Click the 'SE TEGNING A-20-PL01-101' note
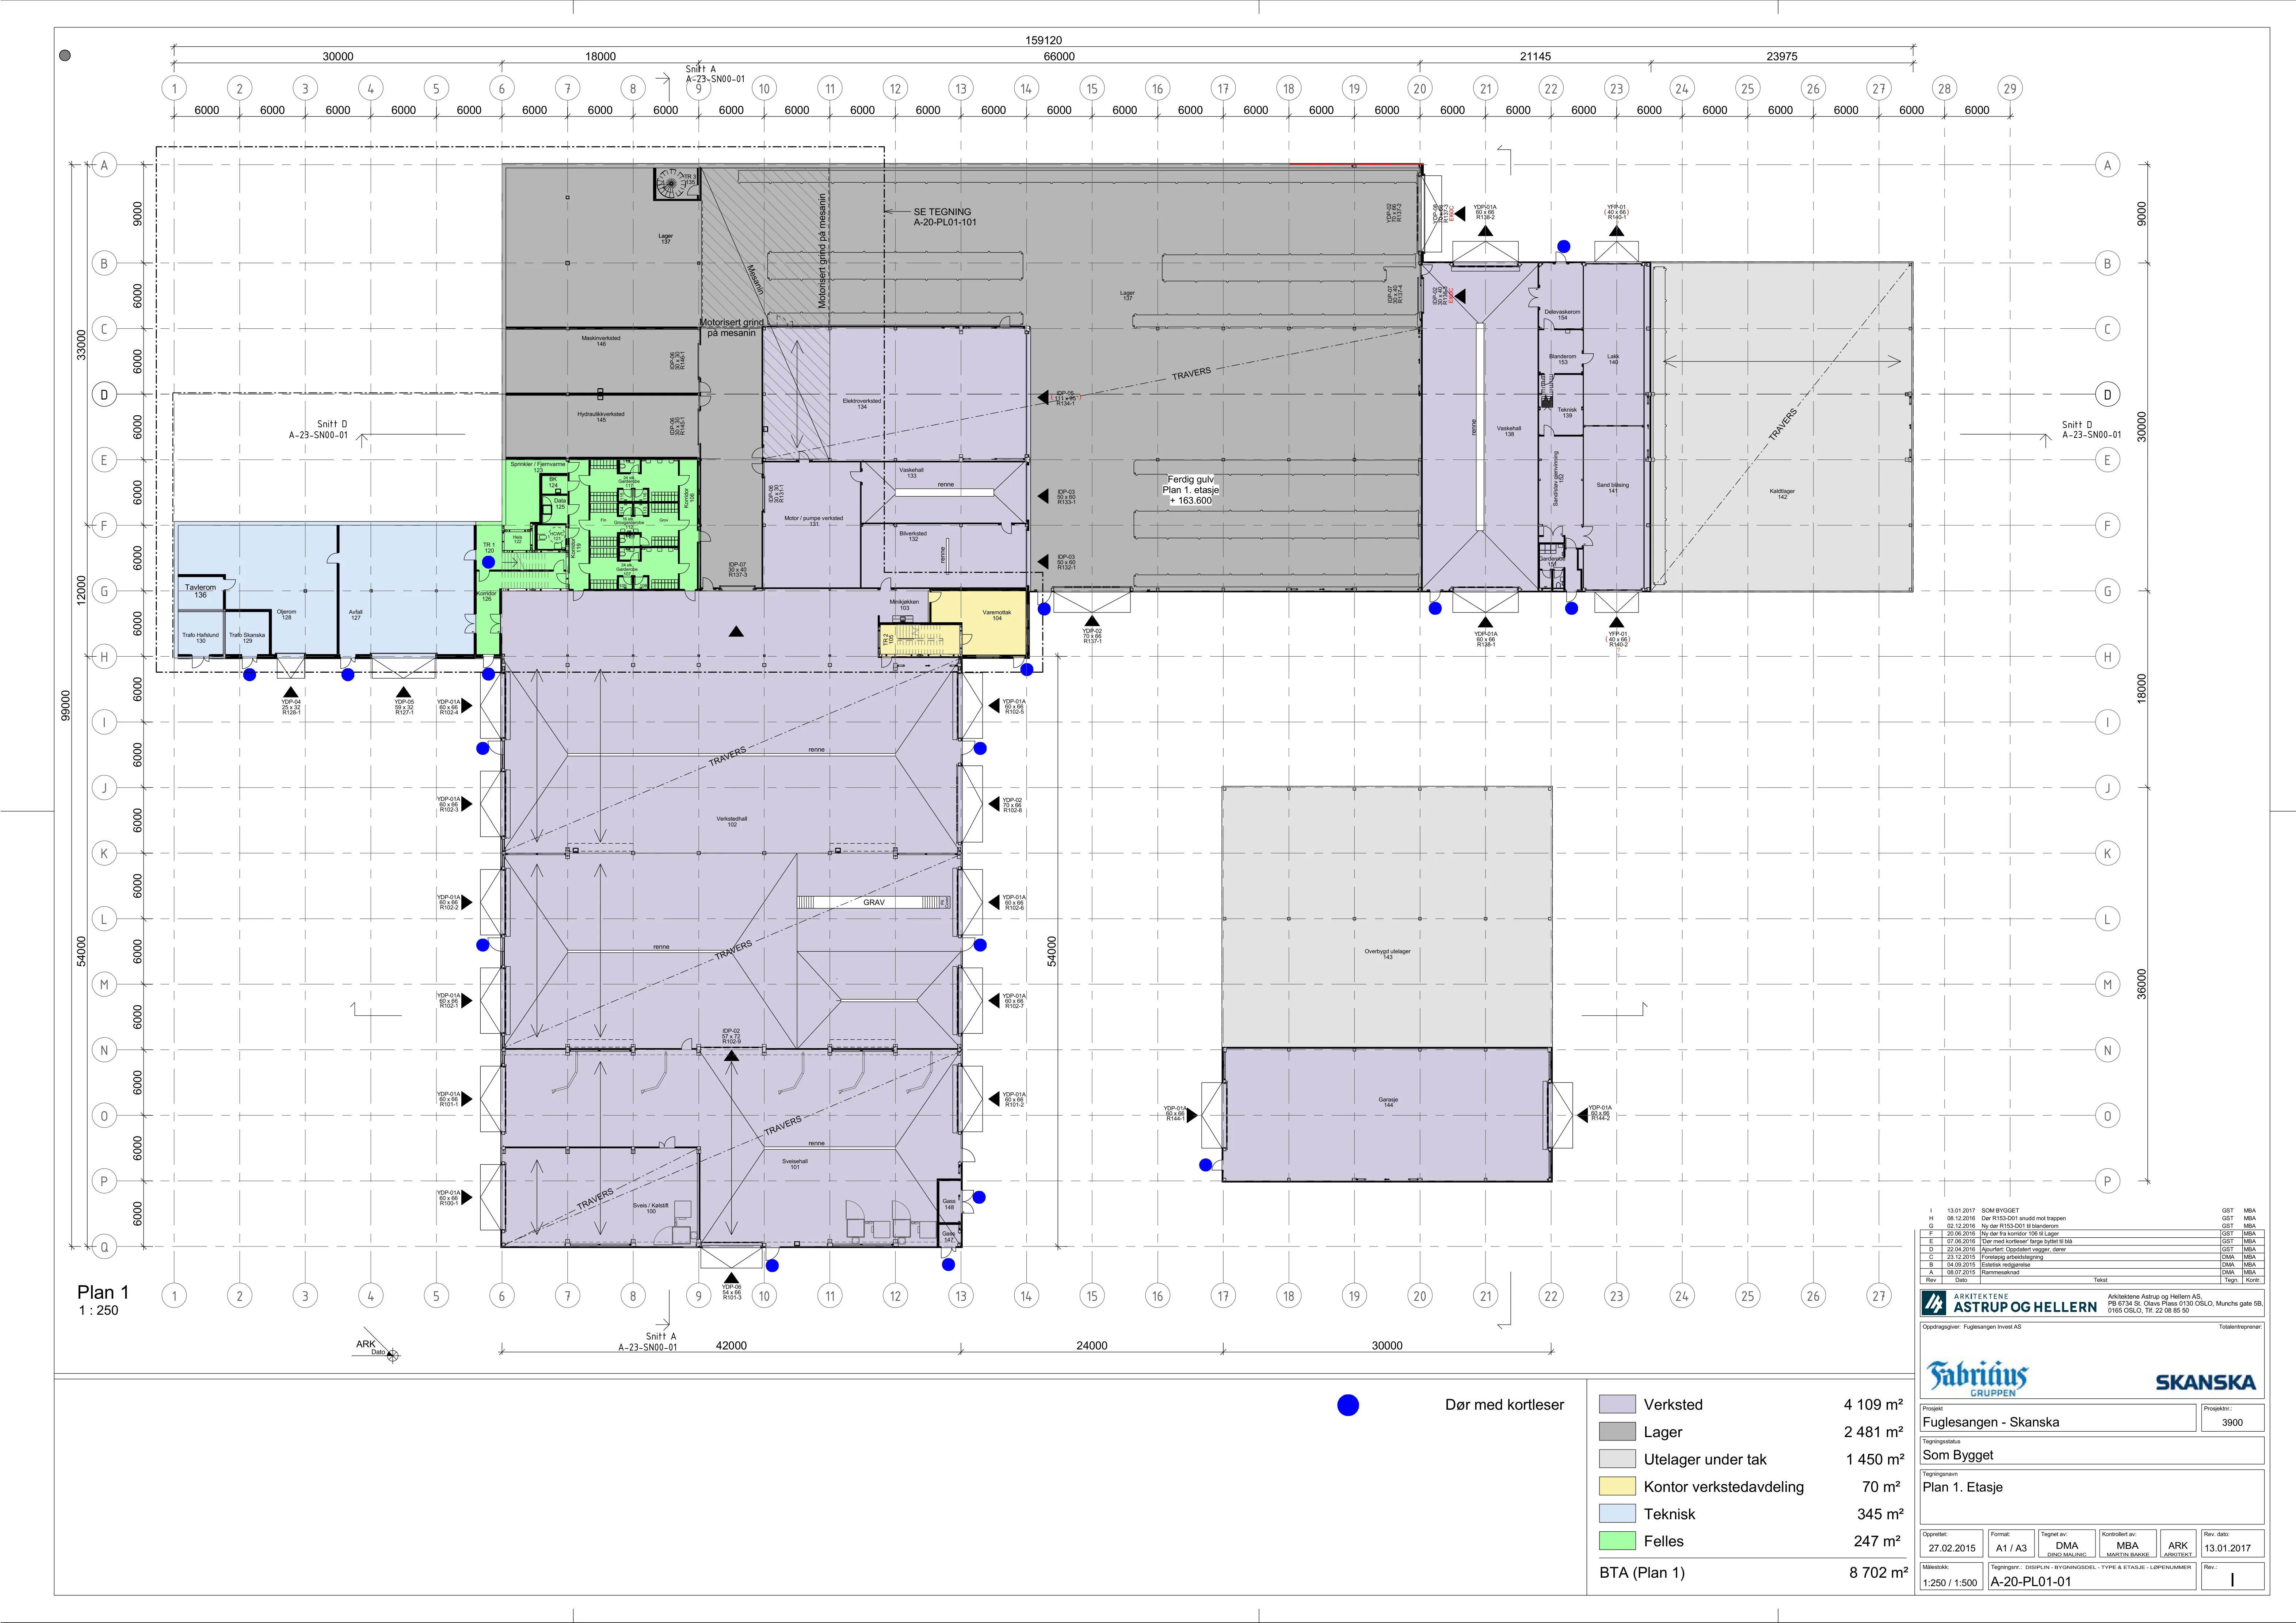2296x1623 pixels. click(x=945, y=217)
